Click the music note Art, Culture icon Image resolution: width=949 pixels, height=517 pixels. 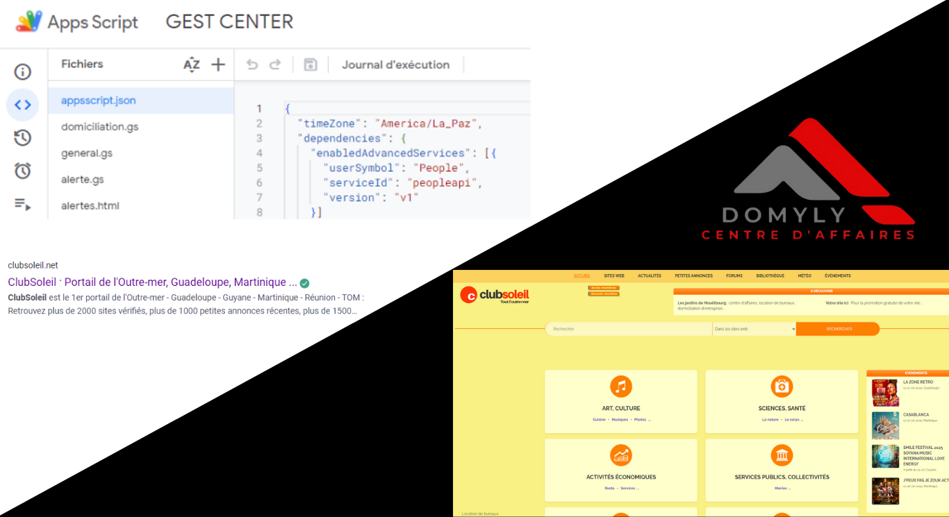point(620,387)
